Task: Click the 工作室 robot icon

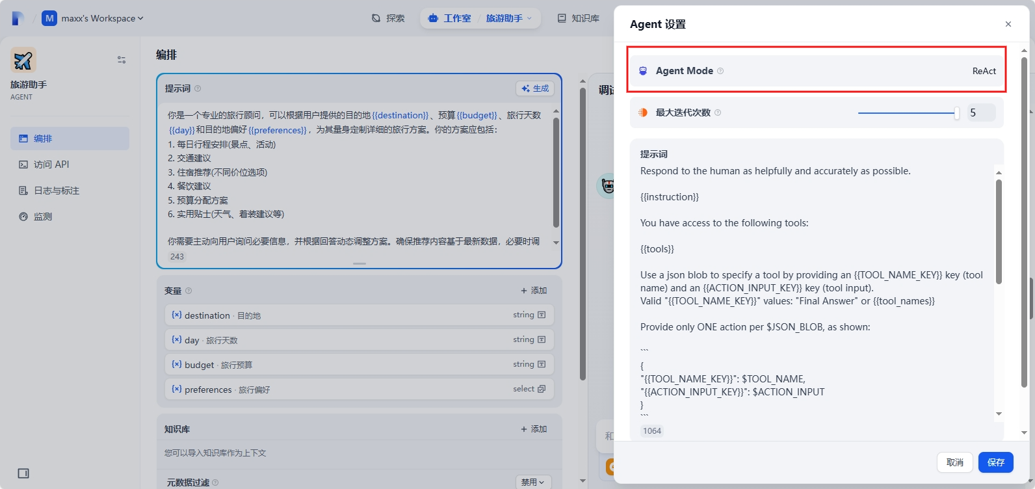Action: (x=434, y=18)
